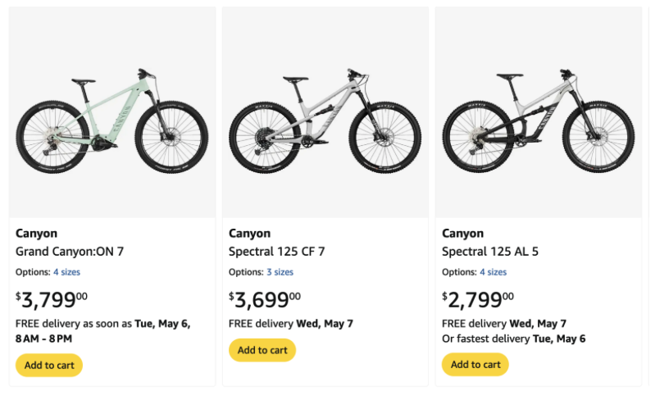
Task: Add the Grand Canyon:ON 7 to cart
Action: (49, 365)
